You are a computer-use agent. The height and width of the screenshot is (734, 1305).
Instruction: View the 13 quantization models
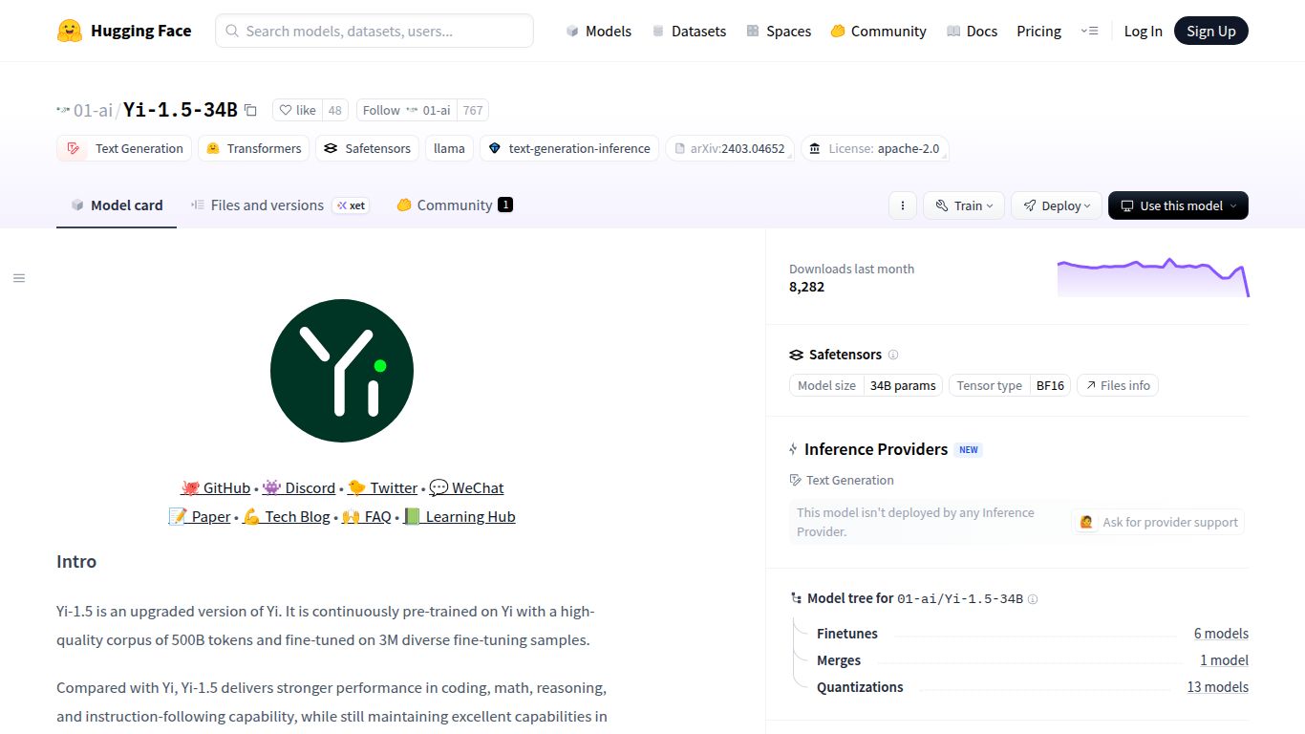click(x=1217, y=686)
